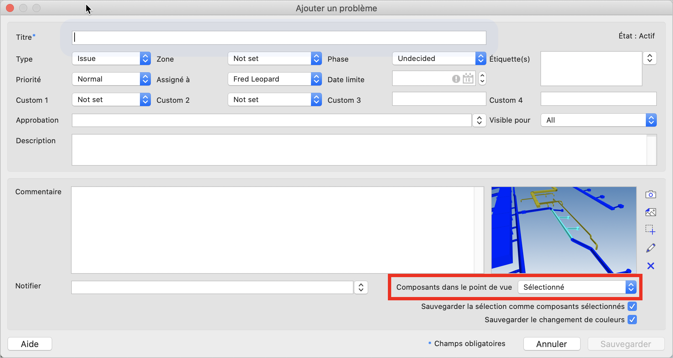Screen dimensions: 673x358
Task: Click the pencil edit viewpoint icon
Action: 650,248
